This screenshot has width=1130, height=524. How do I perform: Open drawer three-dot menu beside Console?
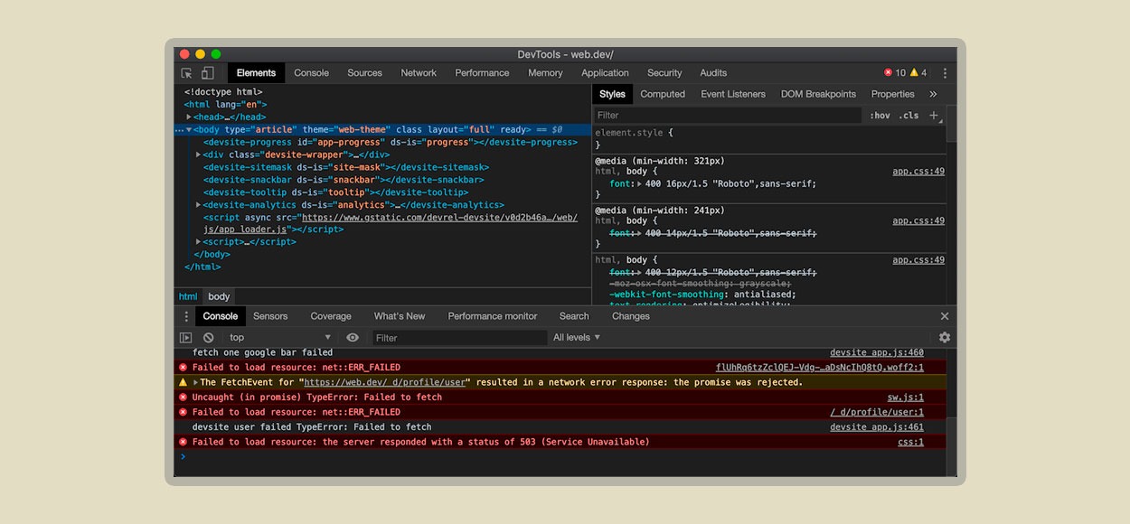[186, 316]
